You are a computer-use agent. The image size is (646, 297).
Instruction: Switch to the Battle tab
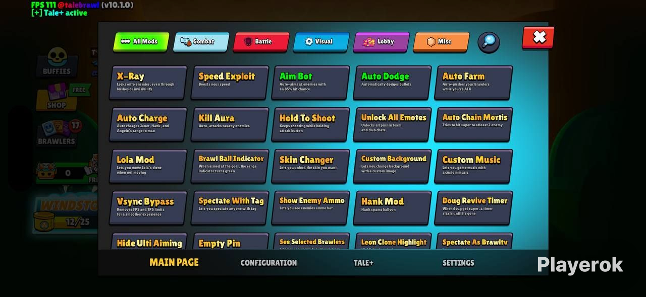[261, 42]
